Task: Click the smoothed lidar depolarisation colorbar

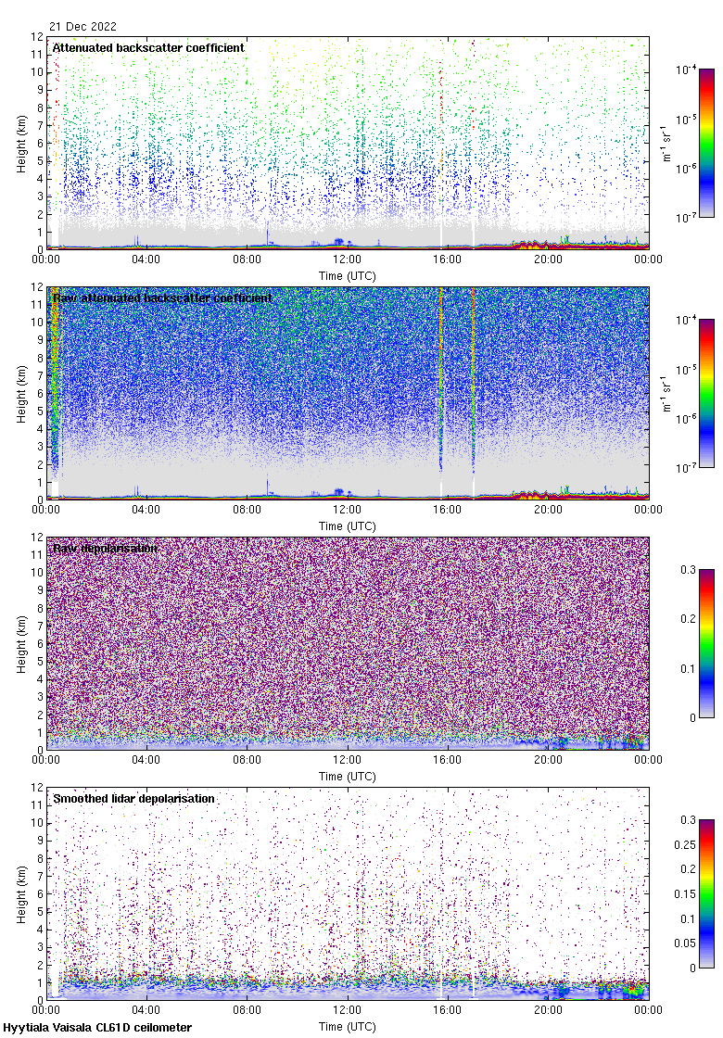Action: tap(706, 893)
